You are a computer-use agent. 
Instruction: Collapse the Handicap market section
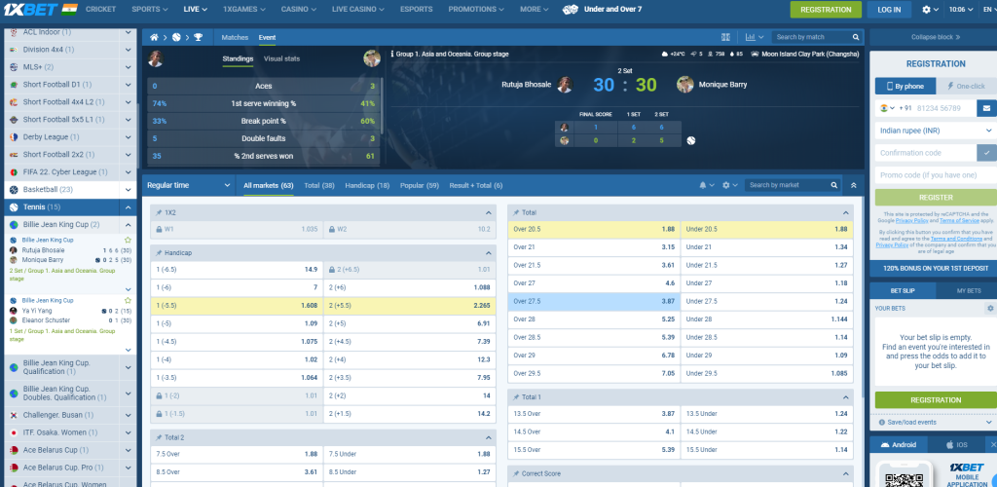click(489, 253)
